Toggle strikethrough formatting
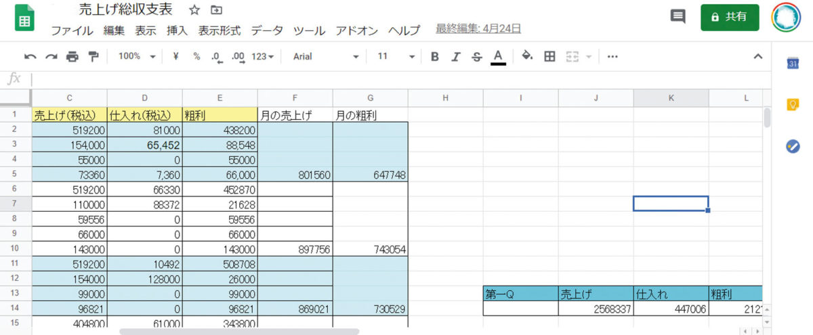Viewport: 813px width, 335px height. (477, 57)
